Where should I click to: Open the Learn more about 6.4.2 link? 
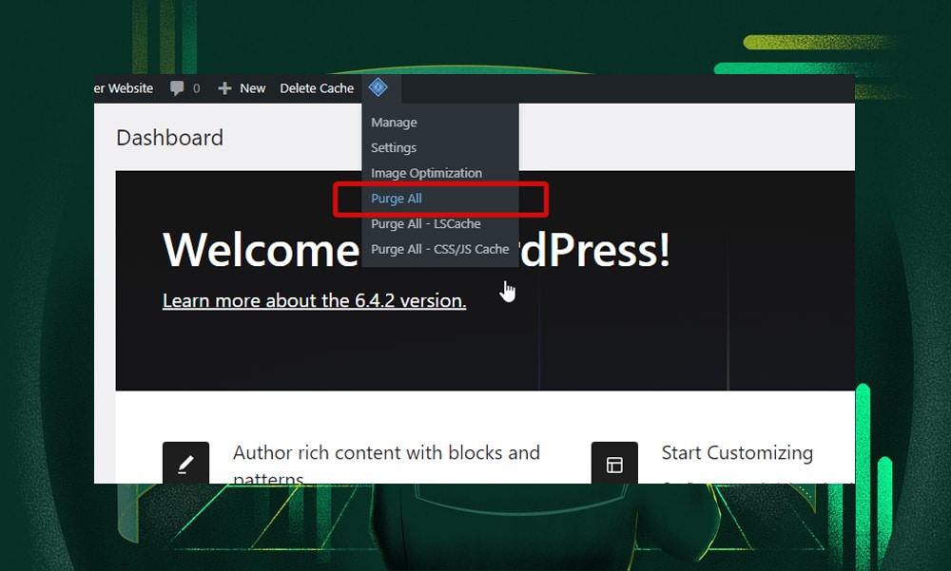tap(314, 301)
